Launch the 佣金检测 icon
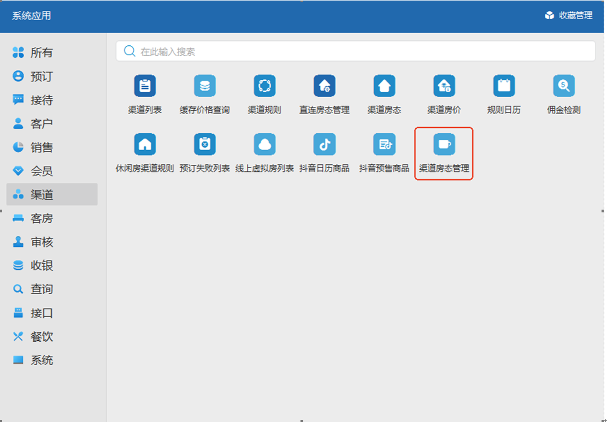 [564, 86]
